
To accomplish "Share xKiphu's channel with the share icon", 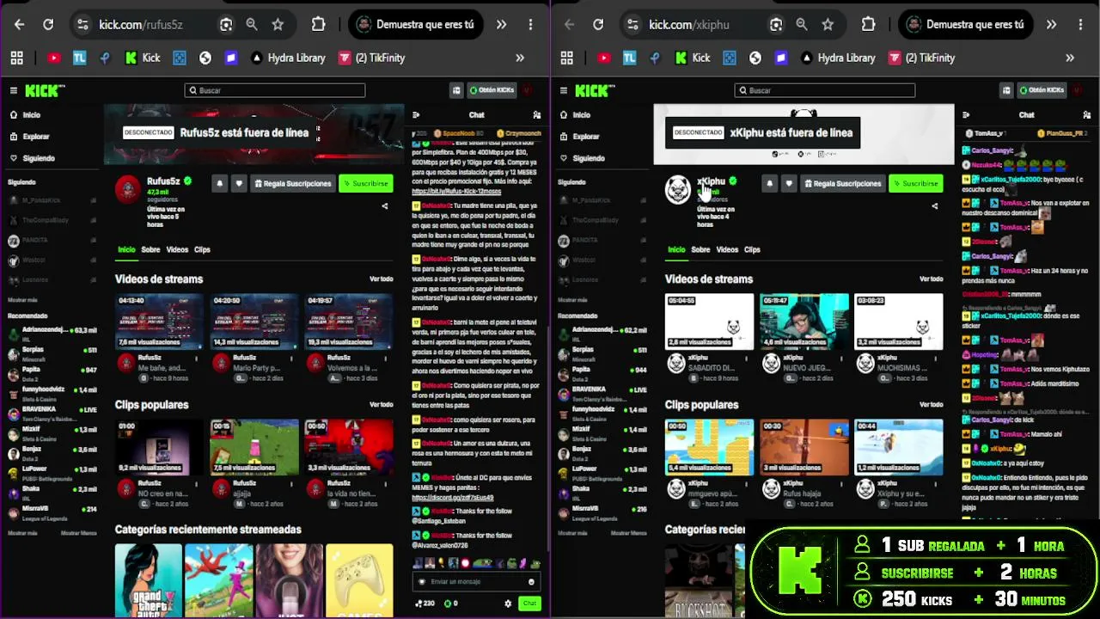I will pyautogui.click(x=934, y=206).
